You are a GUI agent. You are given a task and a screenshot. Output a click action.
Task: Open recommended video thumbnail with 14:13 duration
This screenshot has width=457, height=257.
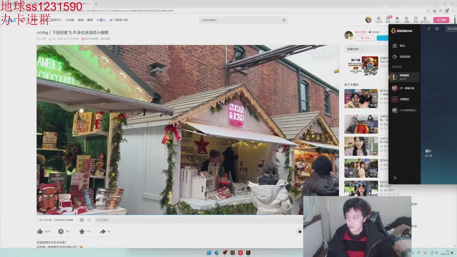point(361,124)
